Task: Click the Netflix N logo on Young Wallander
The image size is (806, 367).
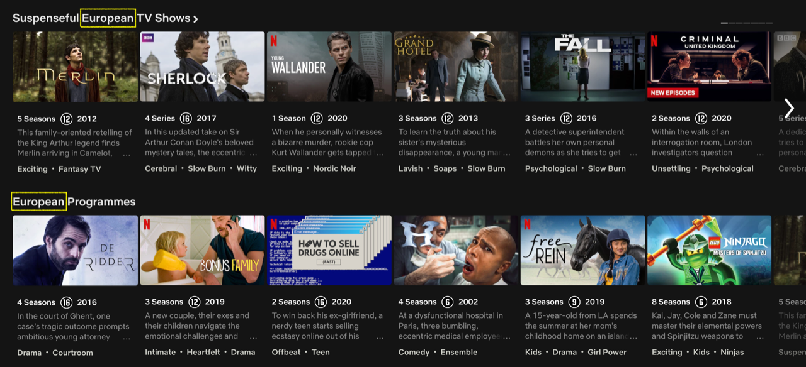Action: [x=273, y=40]
